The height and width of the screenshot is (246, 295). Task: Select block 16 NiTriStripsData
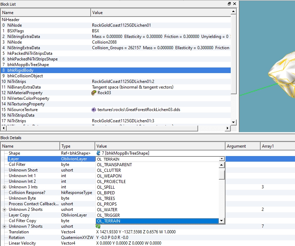point(116,115)
